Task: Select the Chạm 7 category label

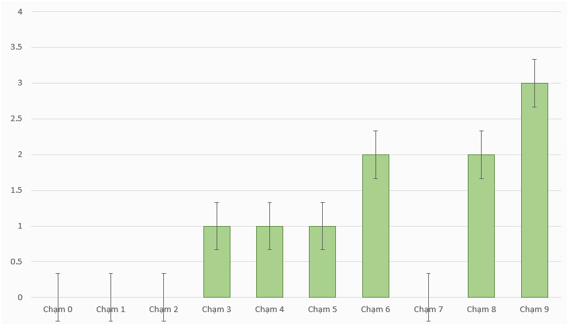Action: 428,309
